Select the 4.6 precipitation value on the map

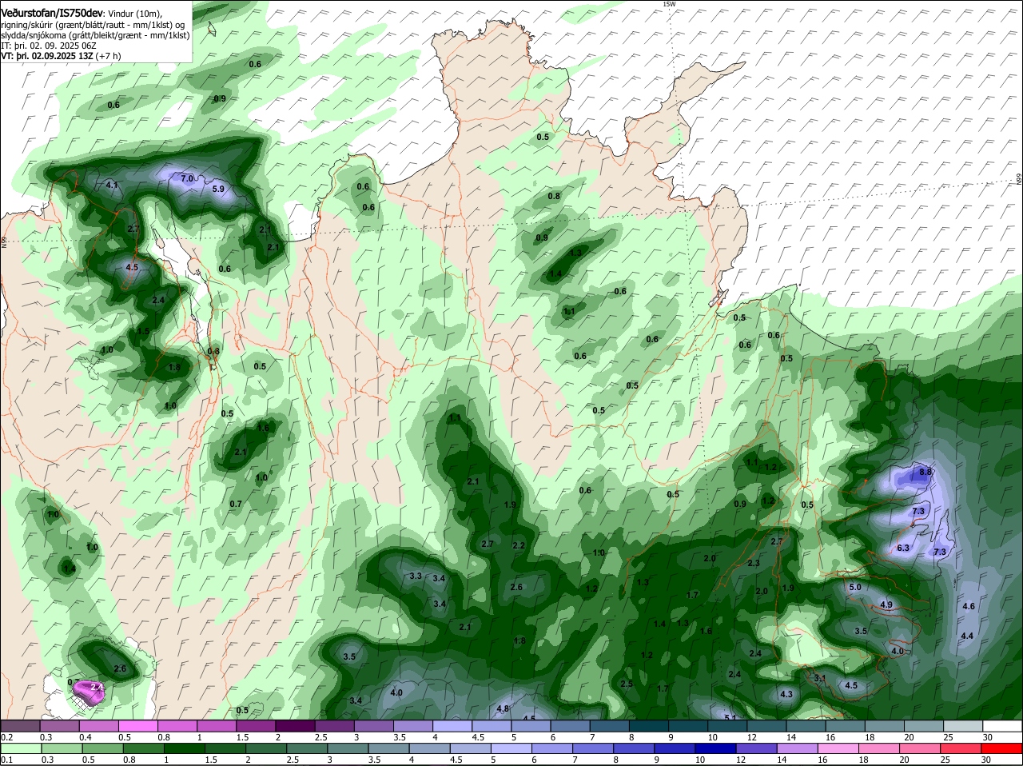pos(969,607)
